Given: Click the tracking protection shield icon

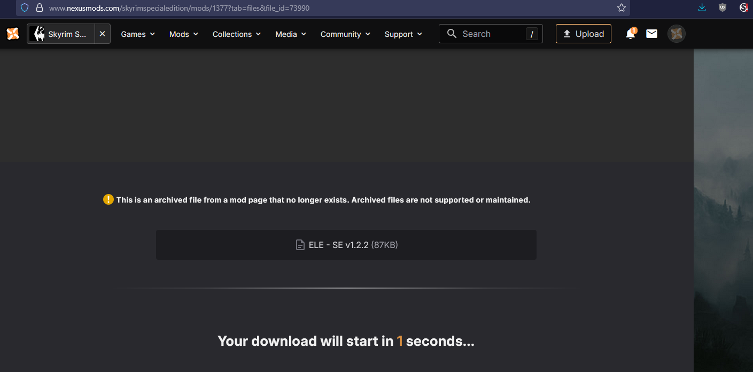Looking at the screenshot, I should (x=25, y=8).
